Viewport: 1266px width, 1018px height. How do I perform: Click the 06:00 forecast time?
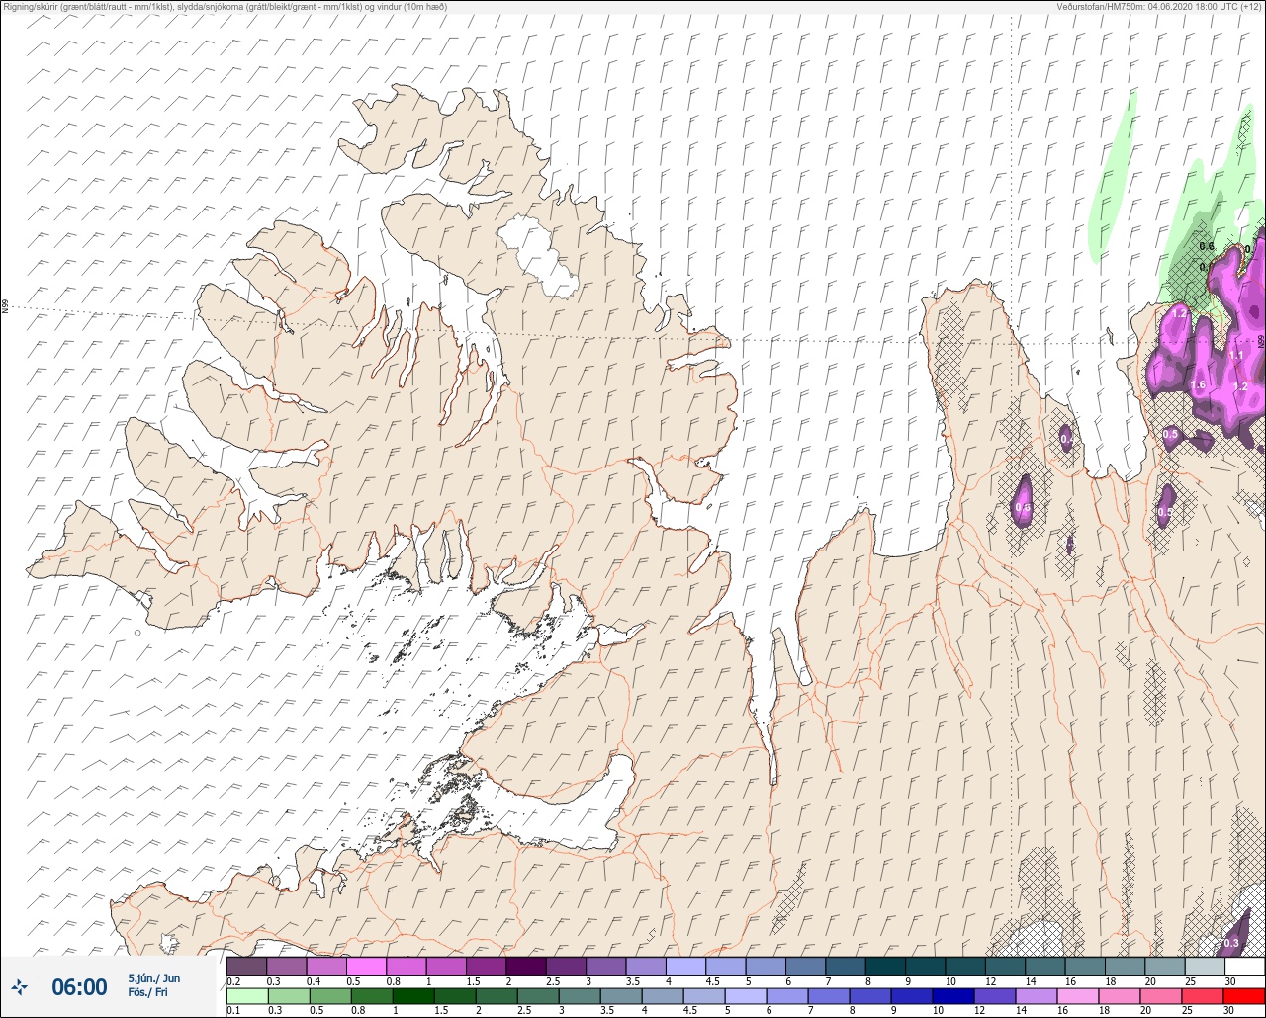(79, 986)
